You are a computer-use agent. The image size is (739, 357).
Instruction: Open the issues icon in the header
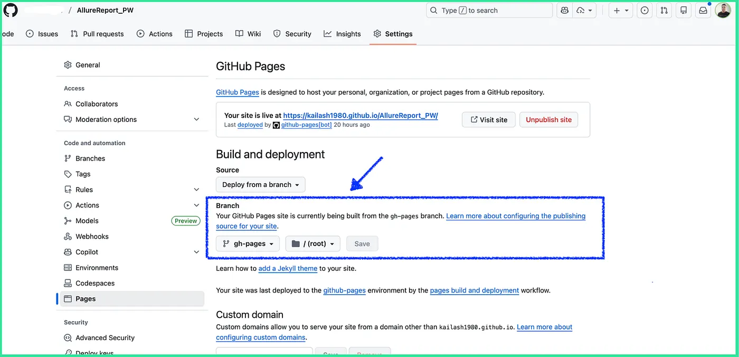[645, 10]
